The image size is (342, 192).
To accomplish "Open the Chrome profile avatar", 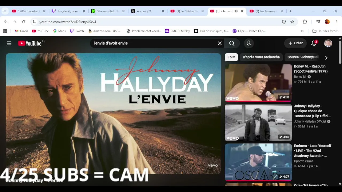I will click(327, 22).
